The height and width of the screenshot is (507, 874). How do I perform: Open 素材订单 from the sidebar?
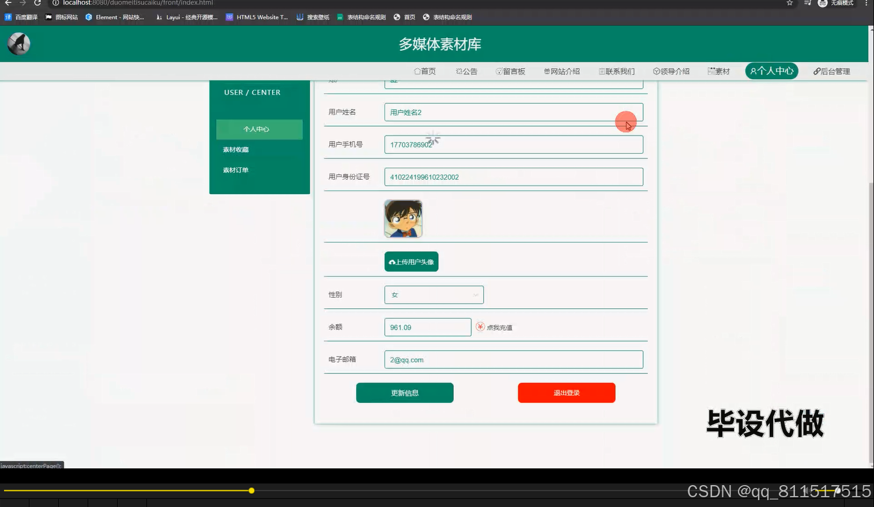click(235, 169)
